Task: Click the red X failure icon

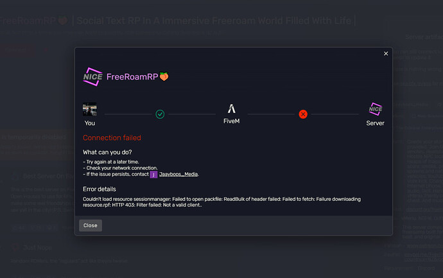Action: (303, 114)
